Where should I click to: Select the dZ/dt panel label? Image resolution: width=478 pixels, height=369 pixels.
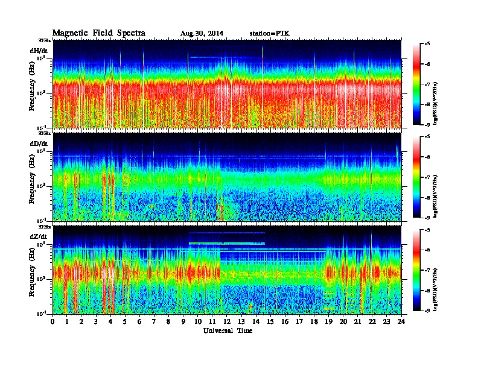point(39,236)
